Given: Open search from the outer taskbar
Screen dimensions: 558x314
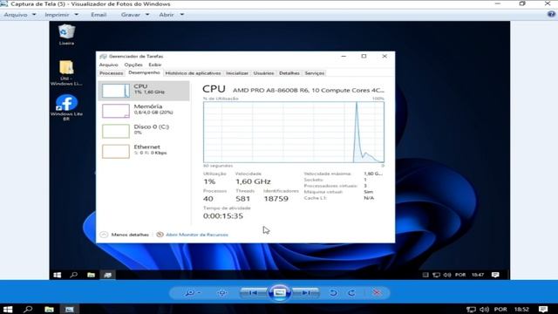Looking at the screenshot, I should tap(28, 309).
